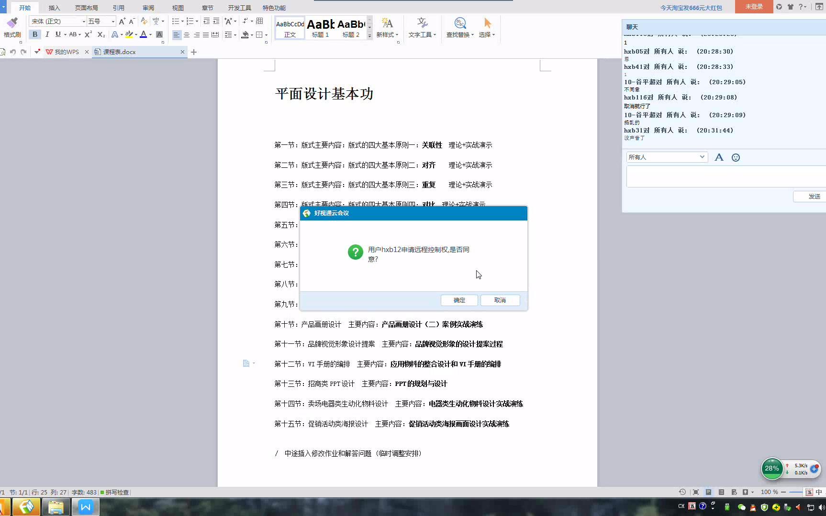
Task: Select the Format Painter tool
Action: (x=12, y=26)
